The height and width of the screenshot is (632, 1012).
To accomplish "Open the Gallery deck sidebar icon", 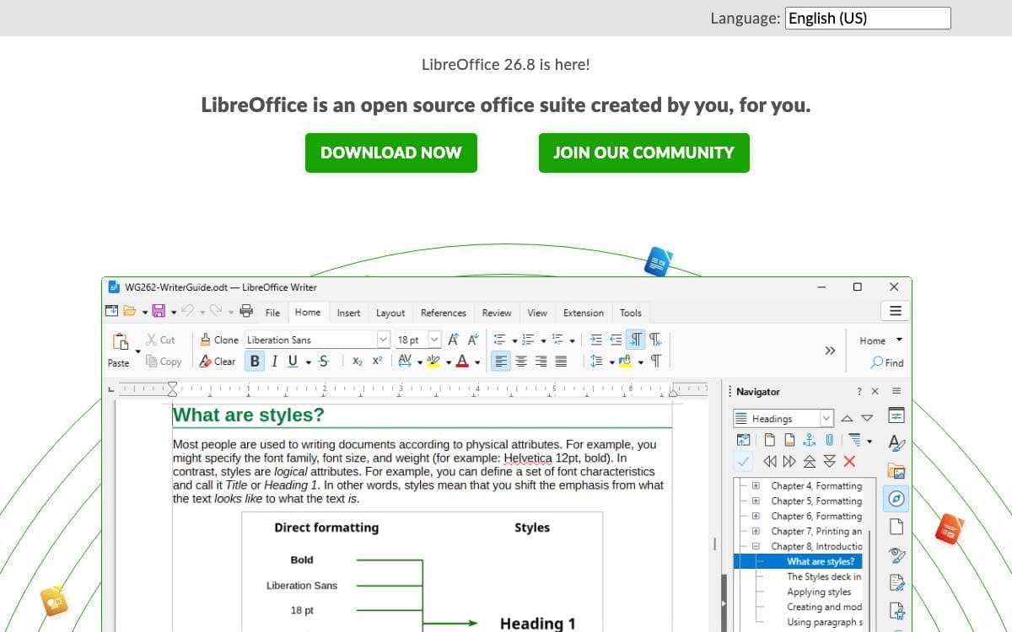I will pos(896,471).
